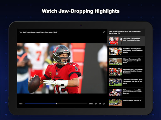Click the playback progress slider handle
161x120 pixels.
pos(56,104)
